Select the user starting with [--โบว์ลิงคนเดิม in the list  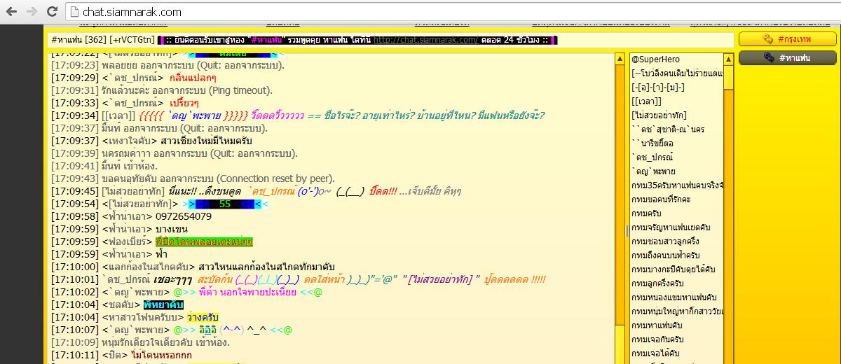pyautogui.click(x=677, y=73)
